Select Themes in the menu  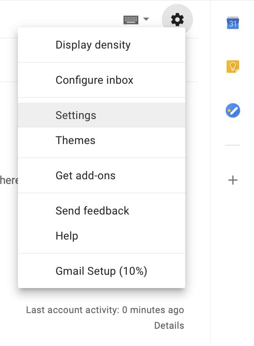tap(75, 141)
